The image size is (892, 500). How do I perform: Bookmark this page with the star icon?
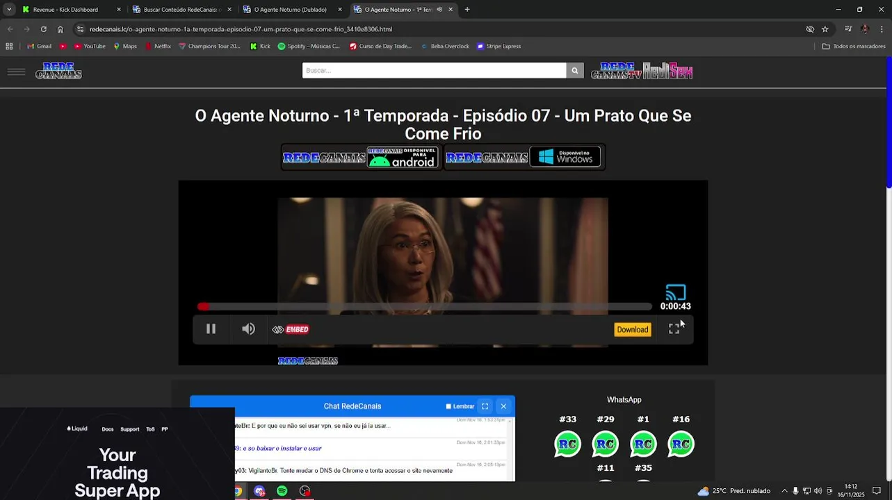[x=825, y=29]
